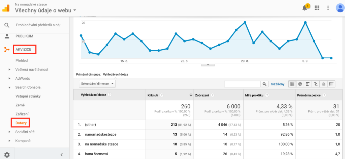
Task: Select the data table view
Action: click(x=292, y=84)
